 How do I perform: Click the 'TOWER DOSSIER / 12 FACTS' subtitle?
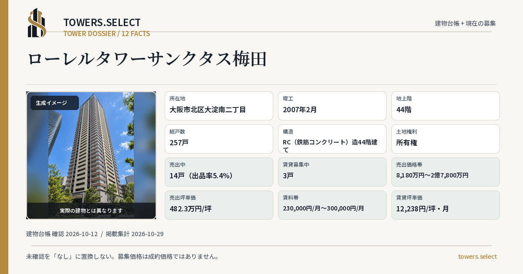pyautogui.click(x=107, y=33)
